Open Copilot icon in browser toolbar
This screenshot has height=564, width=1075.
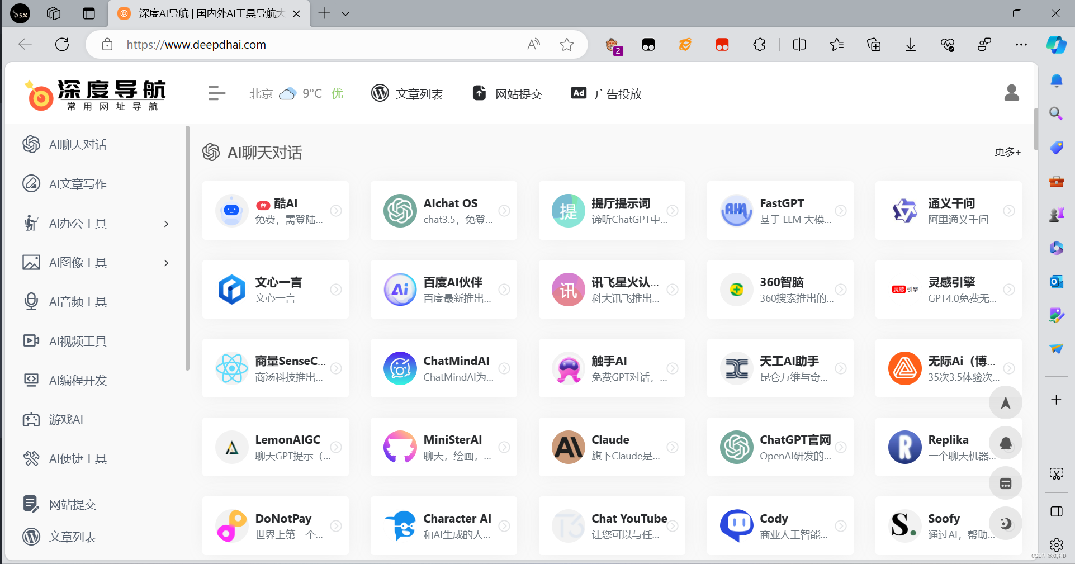(1056, 45)
